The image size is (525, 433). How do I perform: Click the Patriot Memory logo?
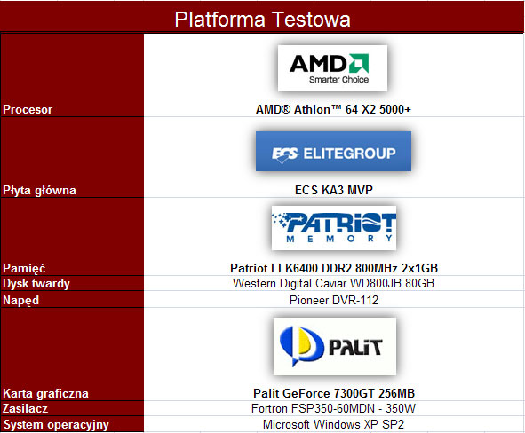pyautogui.click(x=334, y=228)
